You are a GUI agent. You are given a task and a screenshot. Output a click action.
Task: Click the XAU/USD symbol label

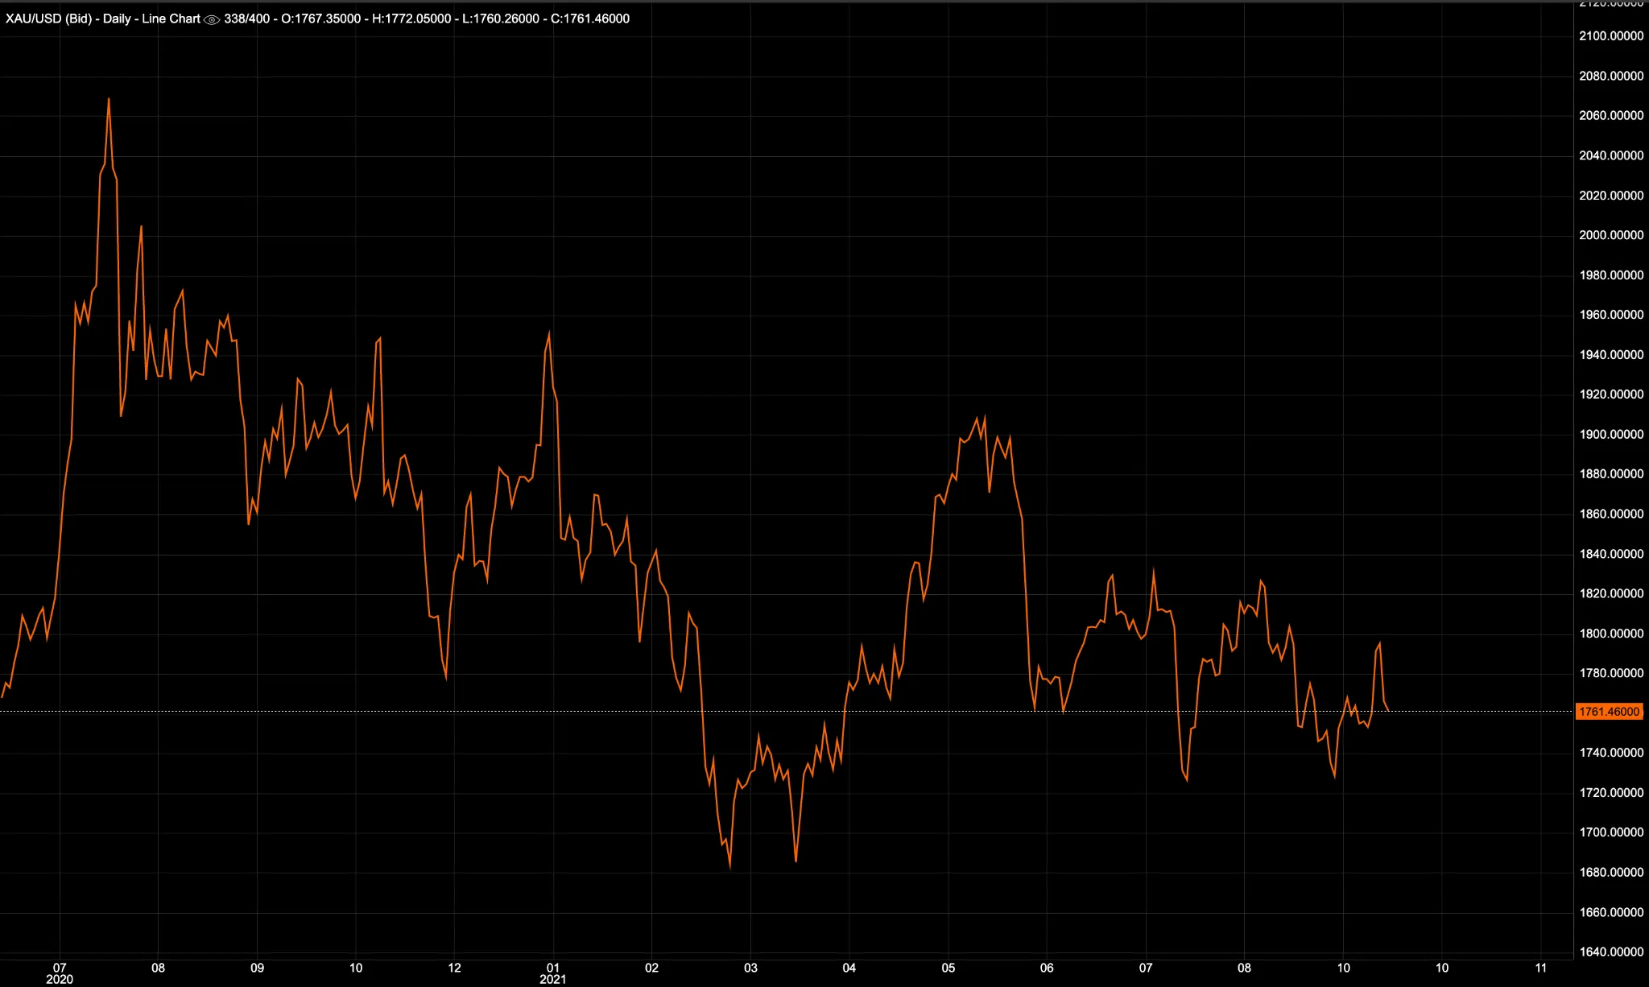32,19
